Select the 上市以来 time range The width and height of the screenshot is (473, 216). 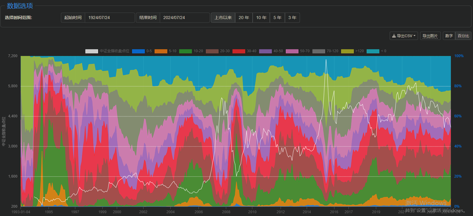click(x=223, y=18)
